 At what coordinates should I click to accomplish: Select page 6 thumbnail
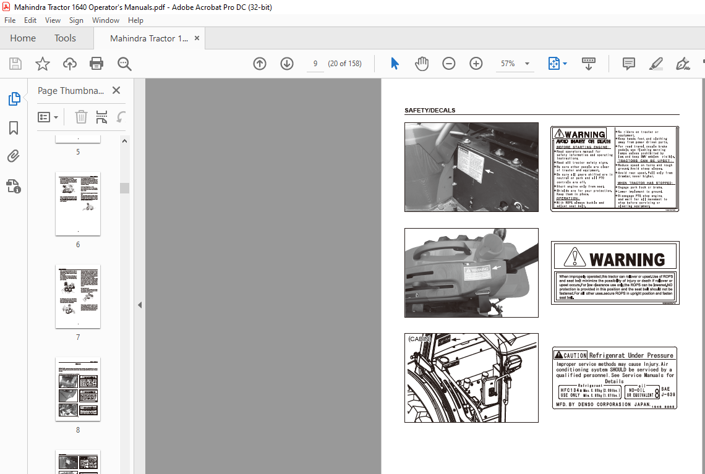[x=78, y=203]
